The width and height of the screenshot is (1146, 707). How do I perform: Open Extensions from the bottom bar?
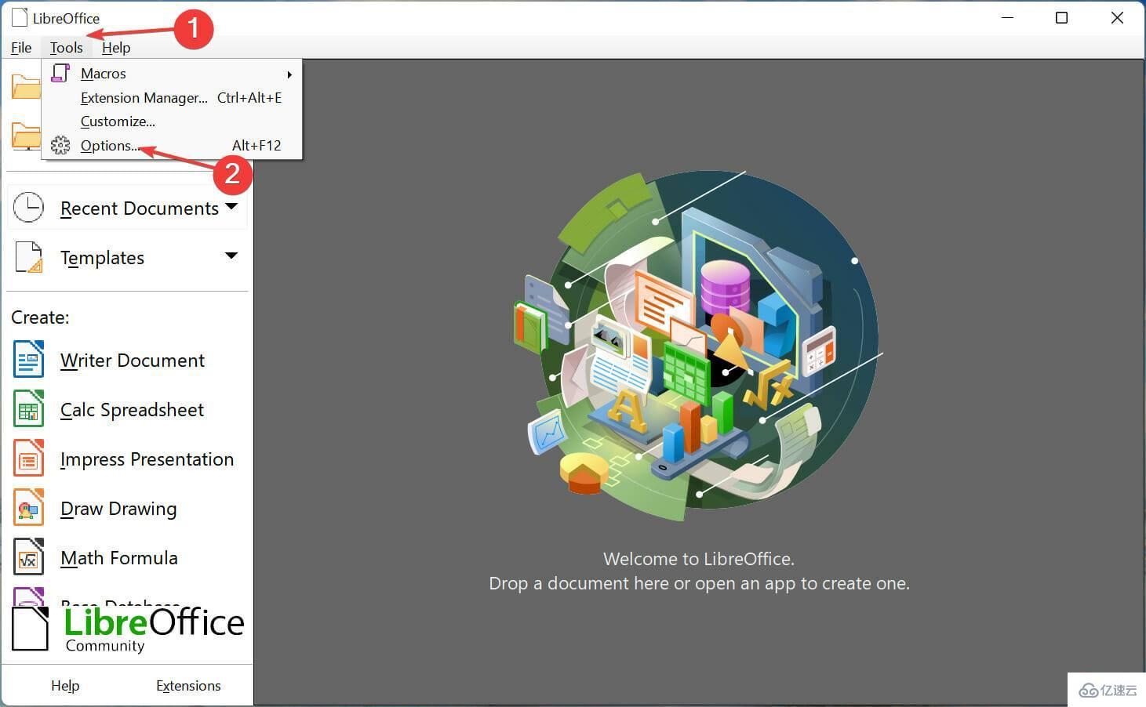tap(188, 686)
